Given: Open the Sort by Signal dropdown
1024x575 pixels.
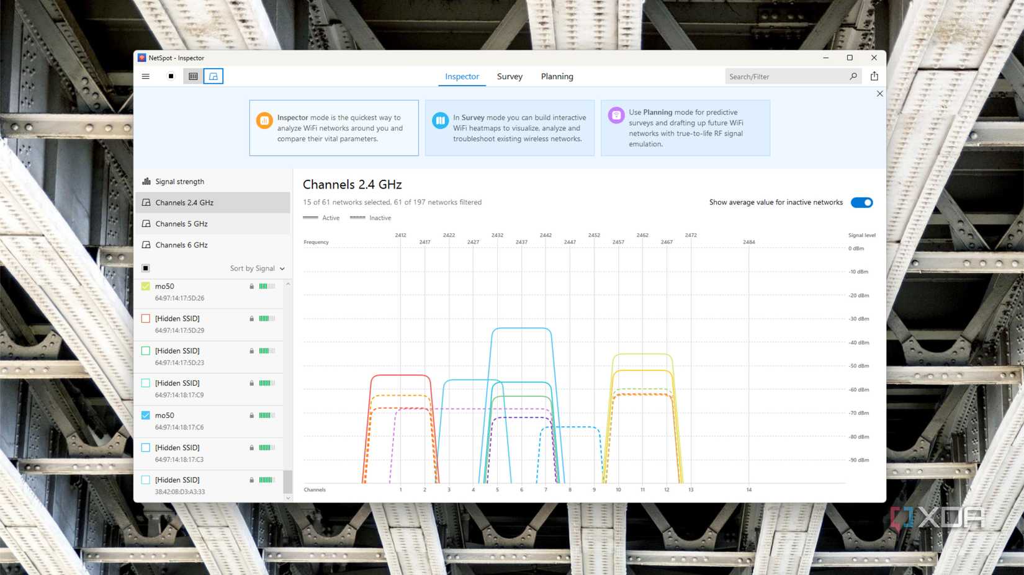Looking at the screenshot, I should [x=257, y=269].
